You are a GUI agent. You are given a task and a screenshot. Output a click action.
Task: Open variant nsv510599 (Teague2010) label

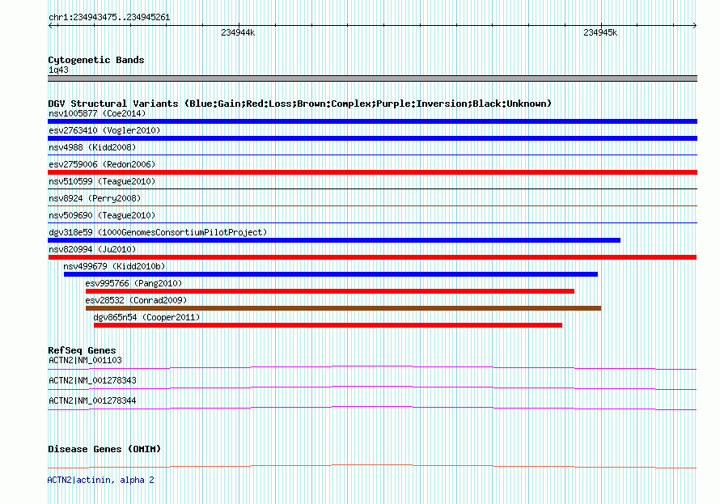102,181
